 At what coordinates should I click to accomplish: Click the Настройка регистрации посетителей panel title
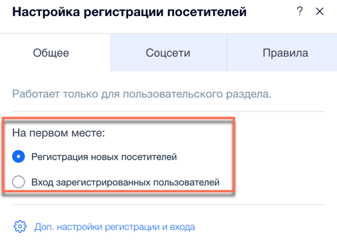tap(129, 12)
